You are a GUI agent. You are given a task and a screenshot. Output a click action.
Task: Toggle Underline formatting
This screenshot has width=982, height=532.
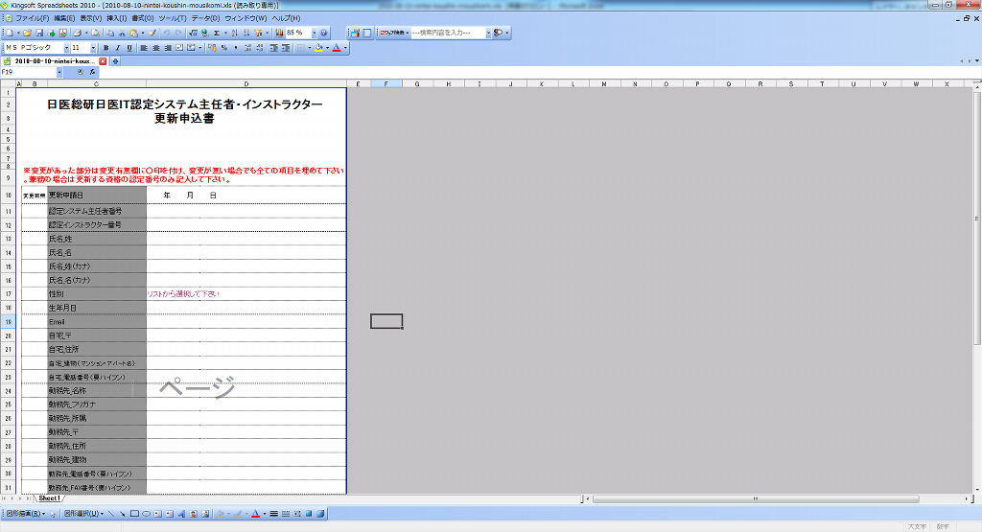click(x=129, y=48)
